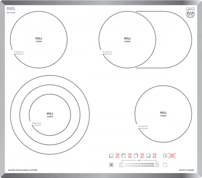Tap the SAFETY GUARD text
This screenshot has width=202, height=178.
click(x=186, y=170)
